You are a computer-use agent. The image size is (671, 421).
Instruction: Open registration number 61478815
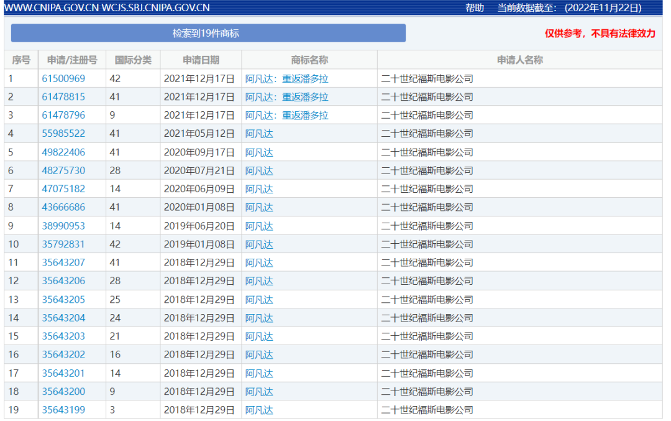point(63,97)
